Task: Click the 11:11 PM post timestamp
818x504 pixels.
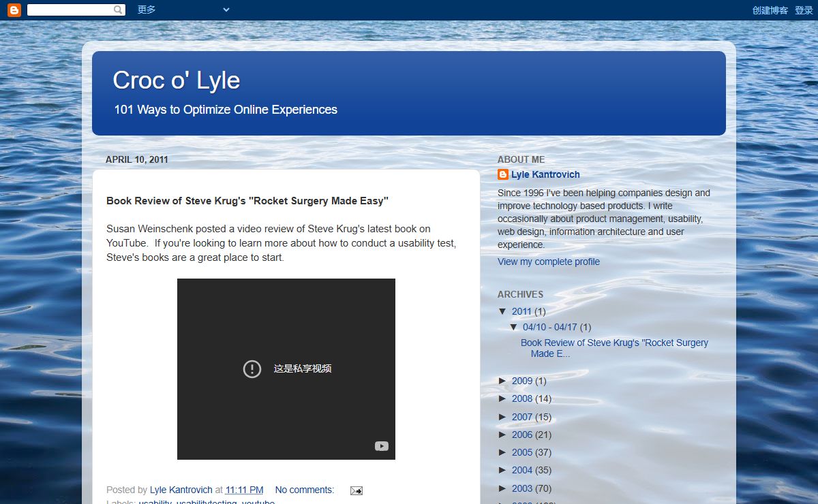Action: [x=244, y=490]
